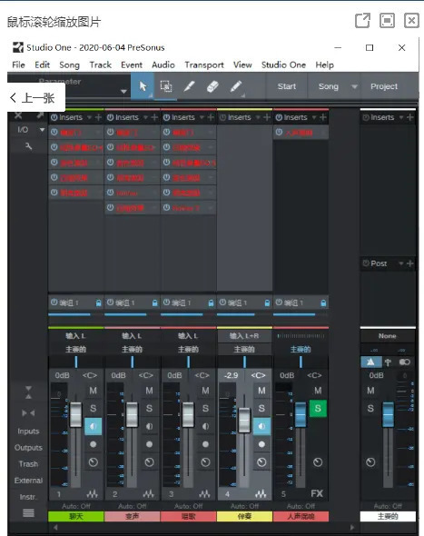Bypass the first insert on channel 5
The height and width of the screenshot is (536, 424).
click(x=279, y=133)
